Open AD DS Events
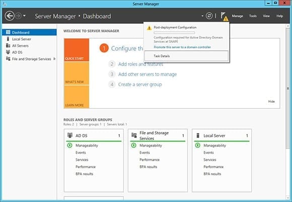 tap(81, 153)
